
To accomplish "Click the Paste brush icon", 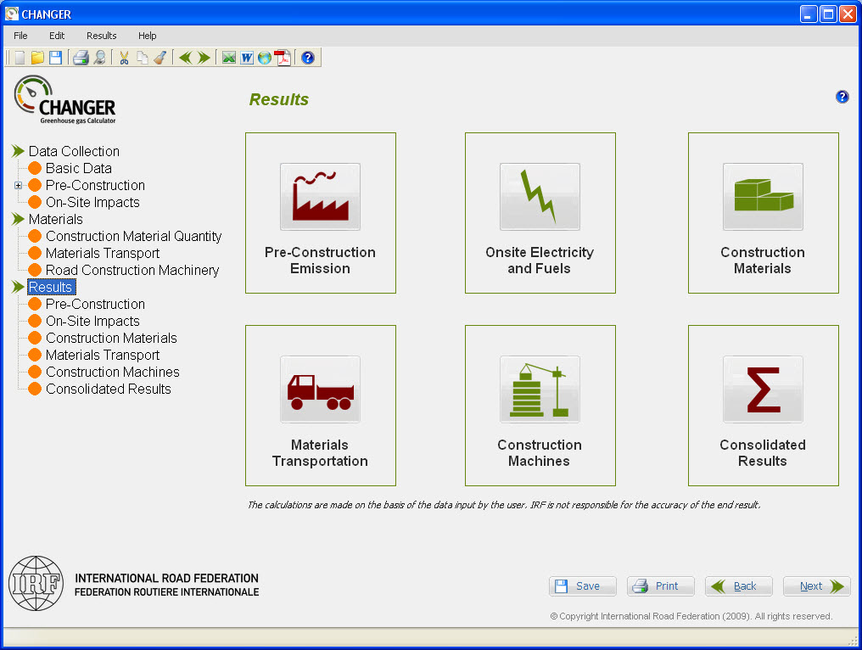I will (x=160, y=58).
